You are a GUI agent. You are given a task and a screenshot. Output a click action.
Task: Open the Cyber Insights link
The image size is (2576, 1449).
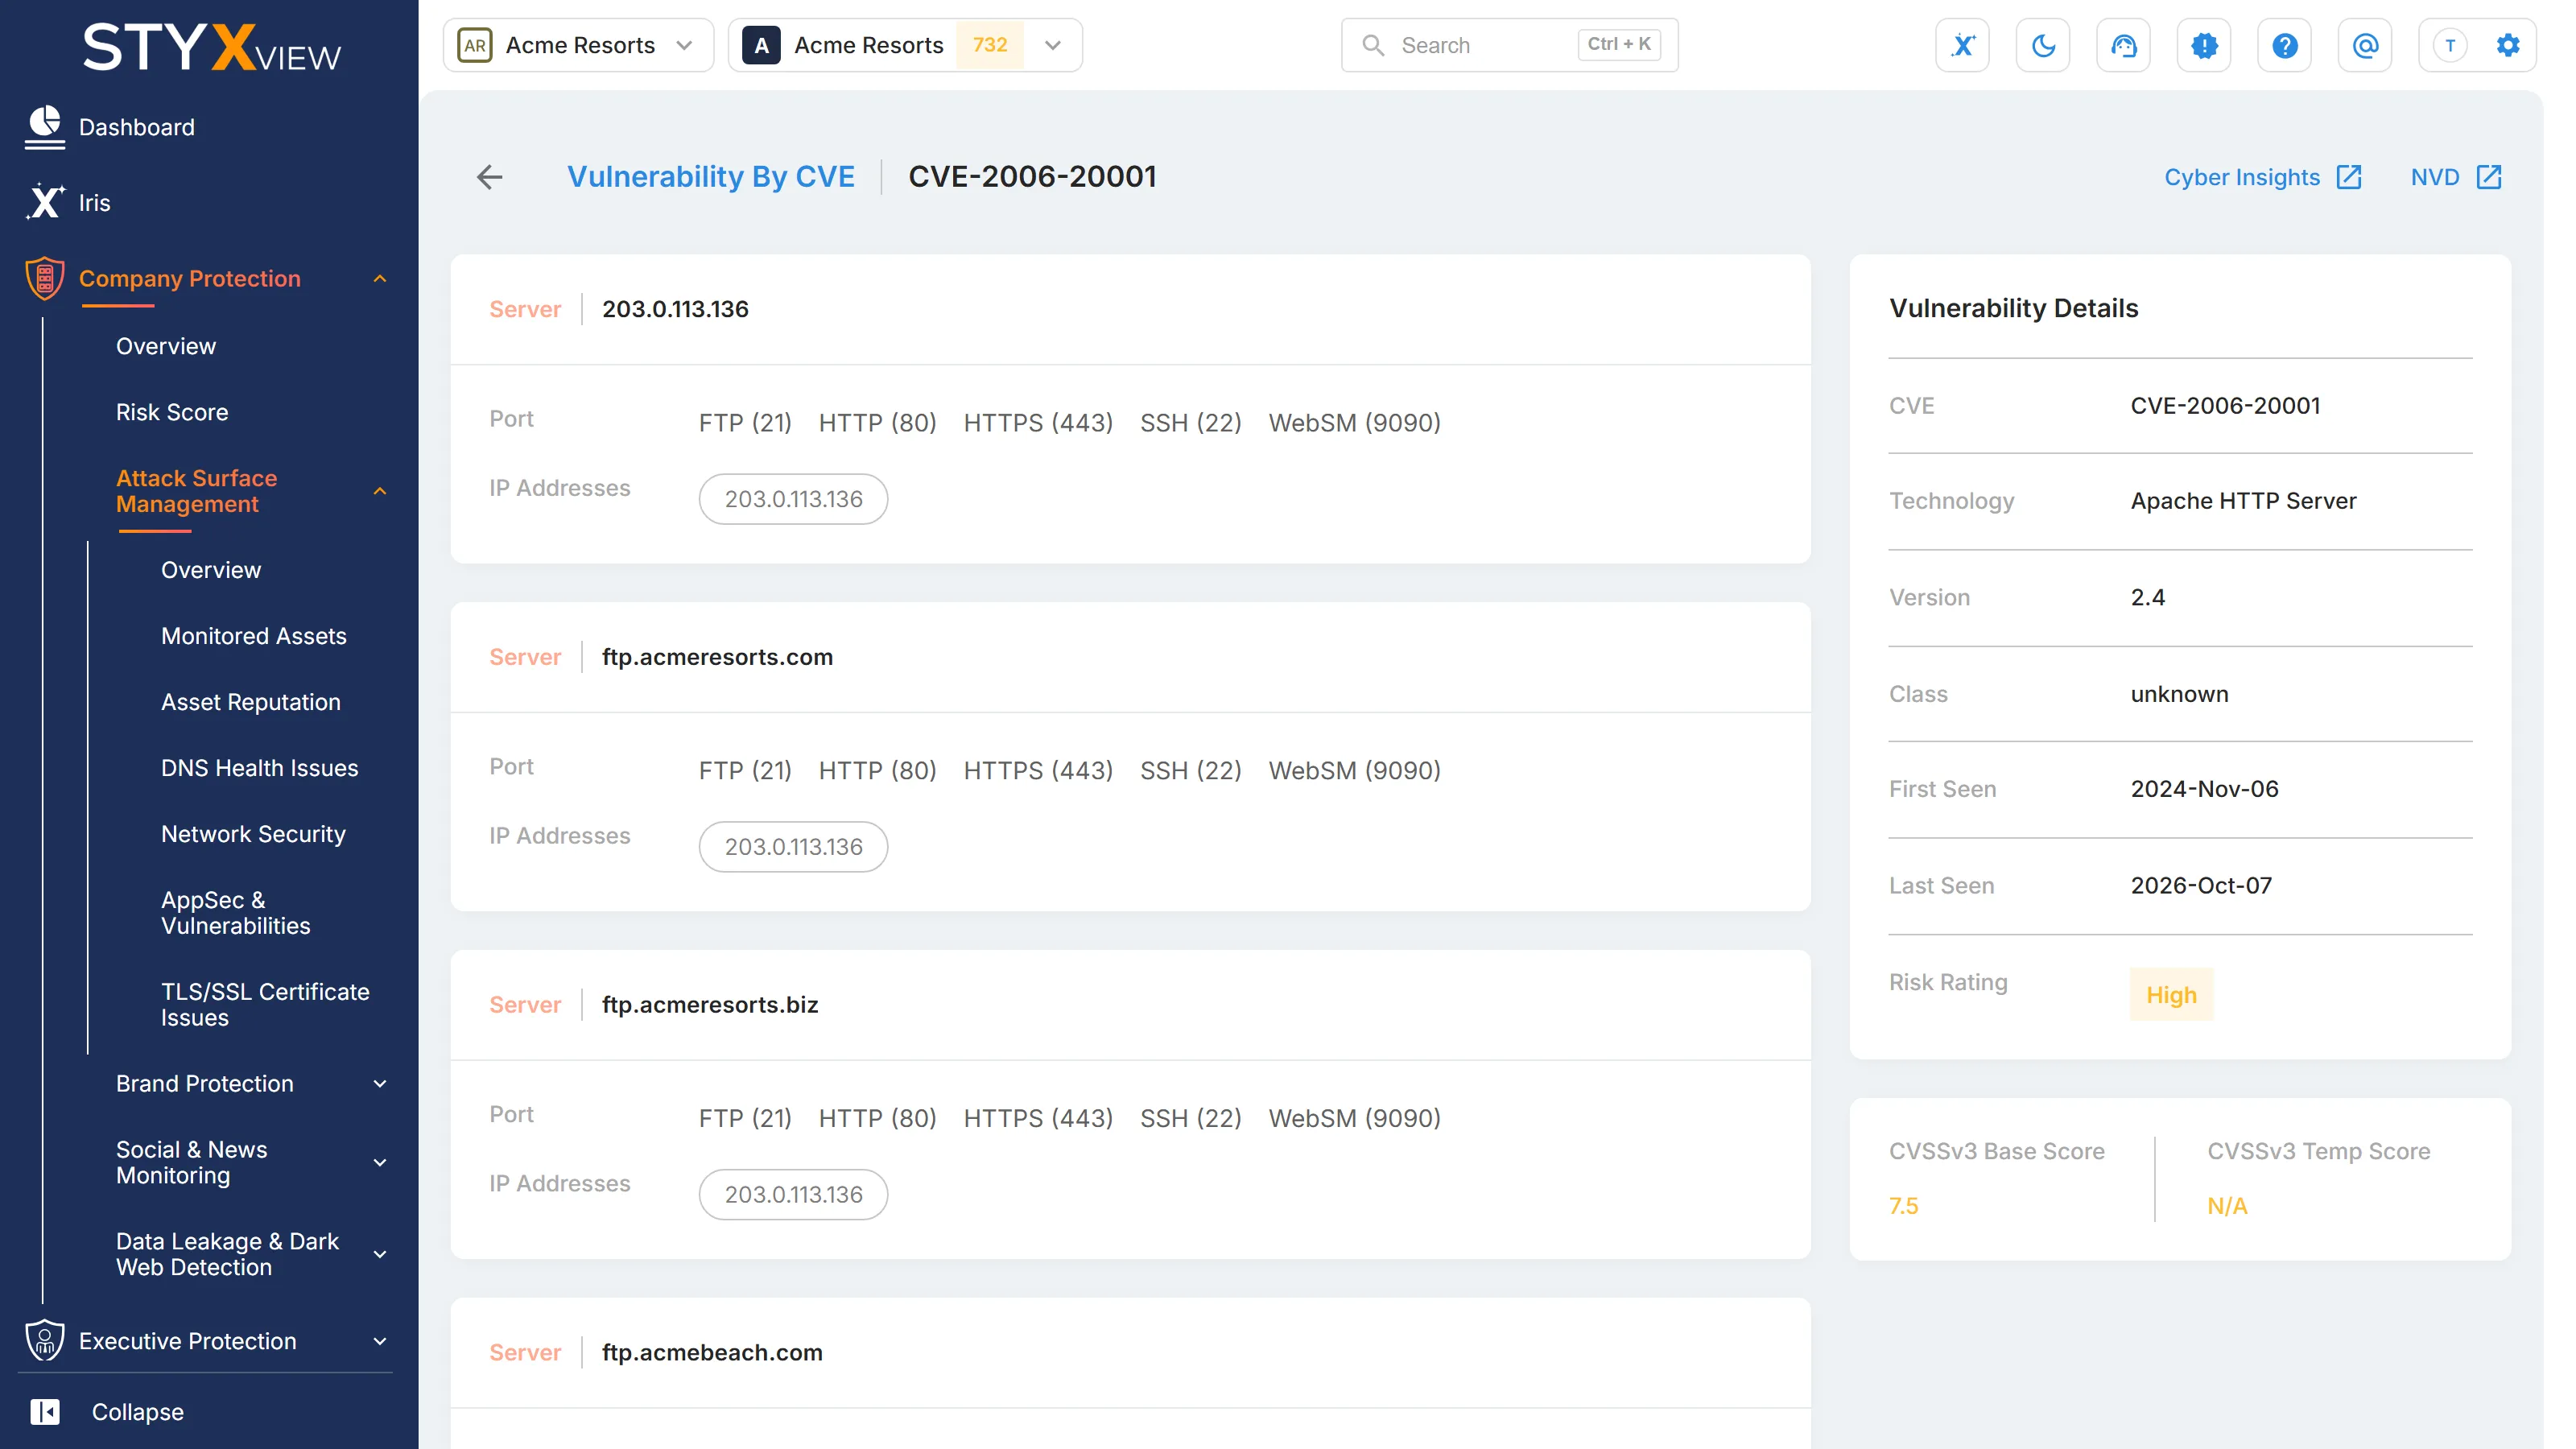[x=2242, y=177]
